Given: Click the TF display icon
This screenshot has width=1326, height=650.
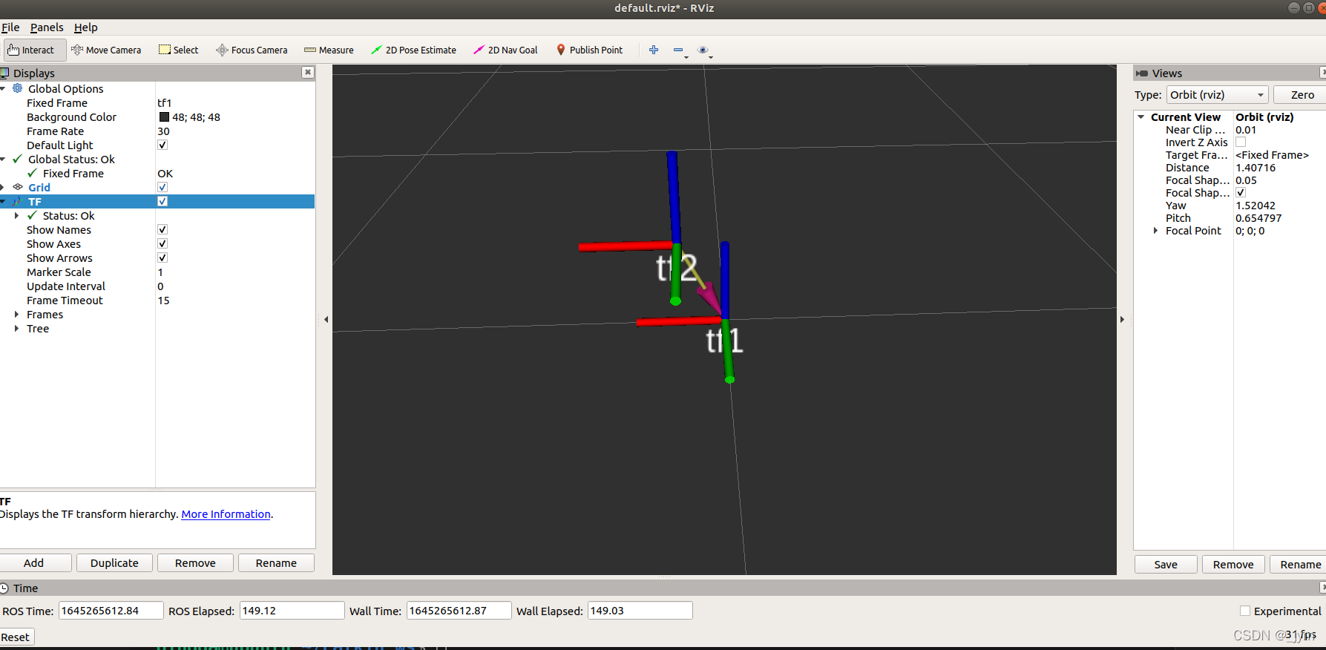Looking at the screenshot, I should click(x=18, y=201).
